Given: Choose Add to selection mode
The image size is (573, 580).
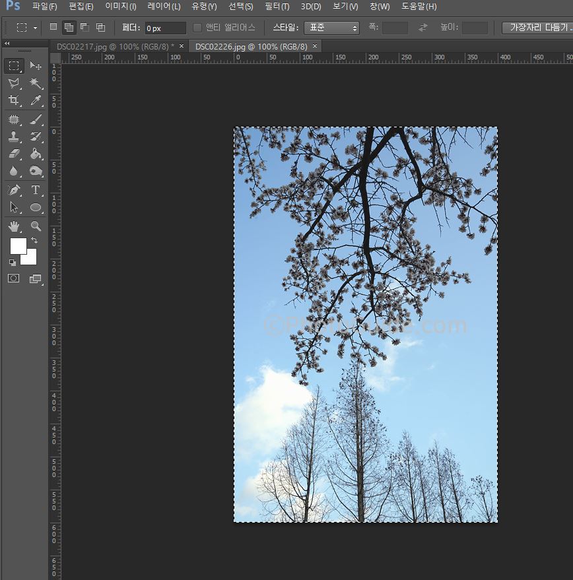Looking at the screenshot, I should pos(69,27).
